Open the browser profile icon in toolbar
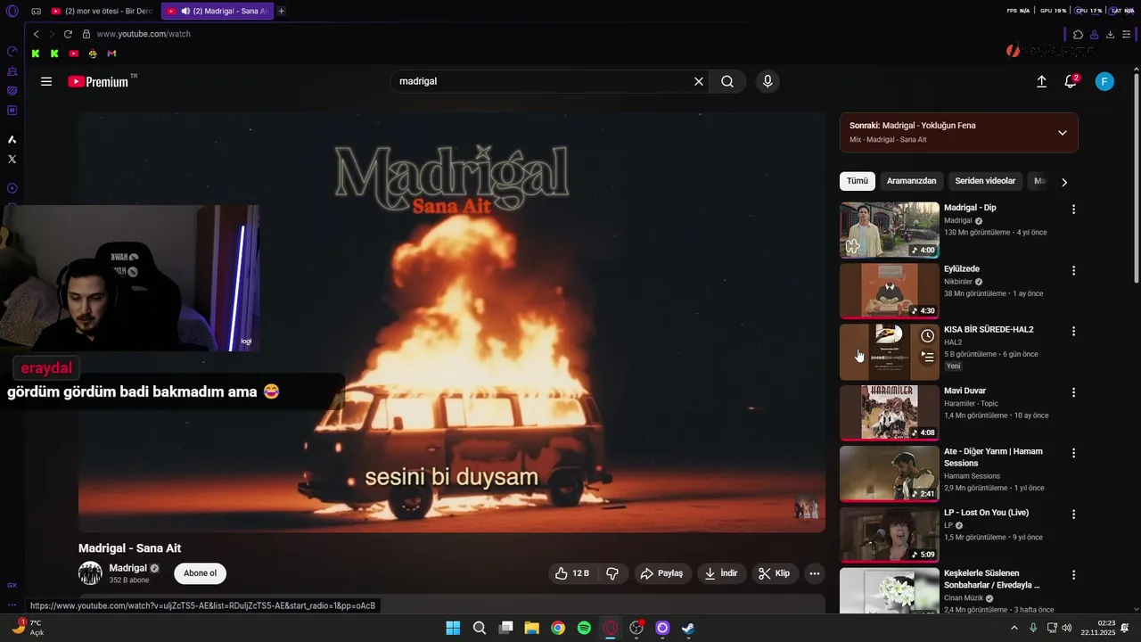 (1094, 34)
